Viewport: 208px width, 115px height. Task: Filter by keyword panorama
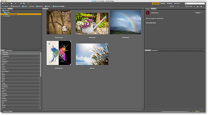[x=21, y=100]
